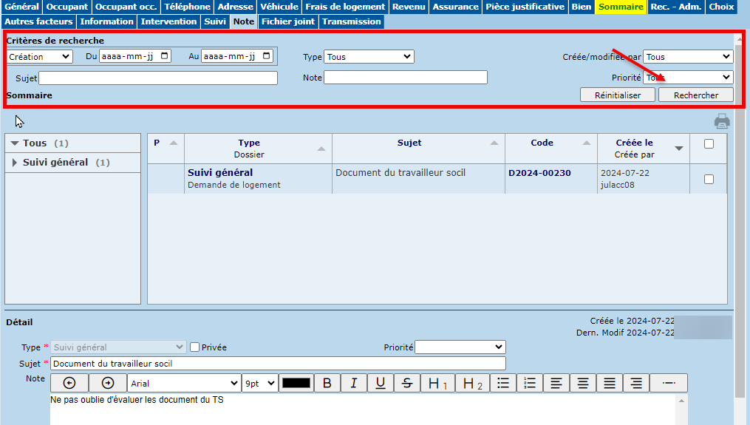Set heading 1 style in note editor
Image resolution: width=750 pixels, height=425 pixels.
pos(438,383)
